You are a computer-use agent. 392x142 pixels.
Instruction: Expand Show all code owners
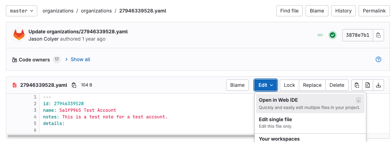click(x=80, y=59)
